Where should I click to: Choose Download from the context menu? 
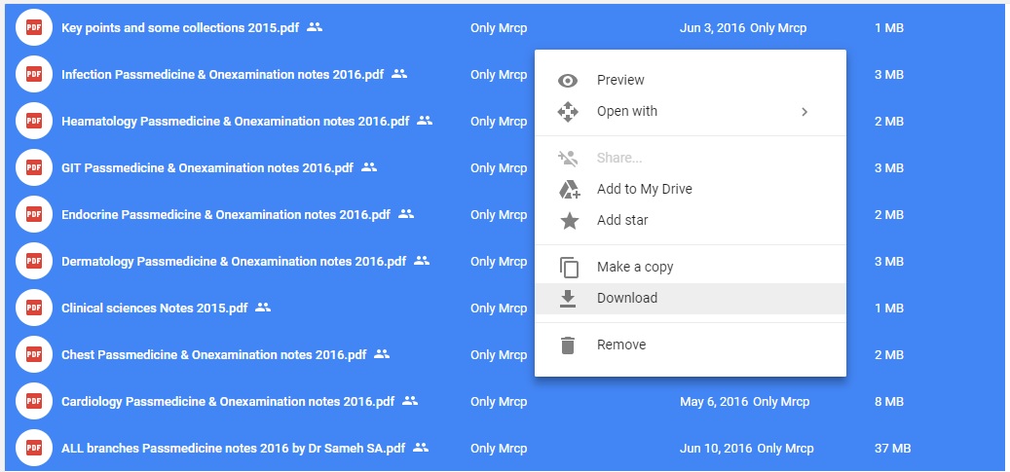tap(691, 298)
